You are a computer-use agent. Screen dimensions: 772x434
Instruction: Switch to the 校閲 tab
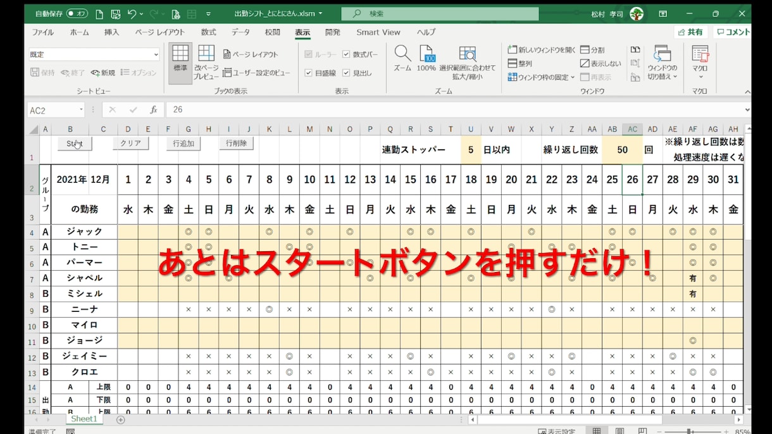(x=273, y=32)
